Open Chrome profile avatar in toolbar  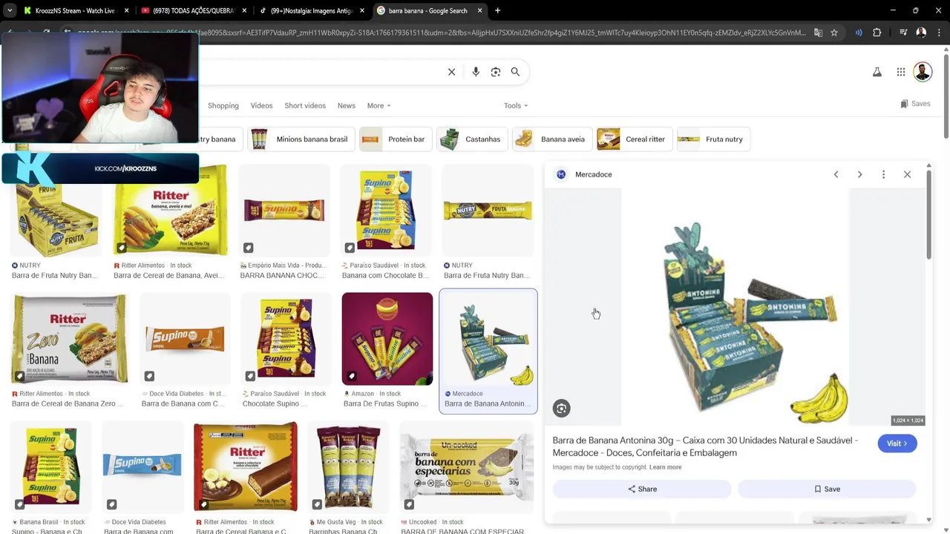(x=921, y=33)
